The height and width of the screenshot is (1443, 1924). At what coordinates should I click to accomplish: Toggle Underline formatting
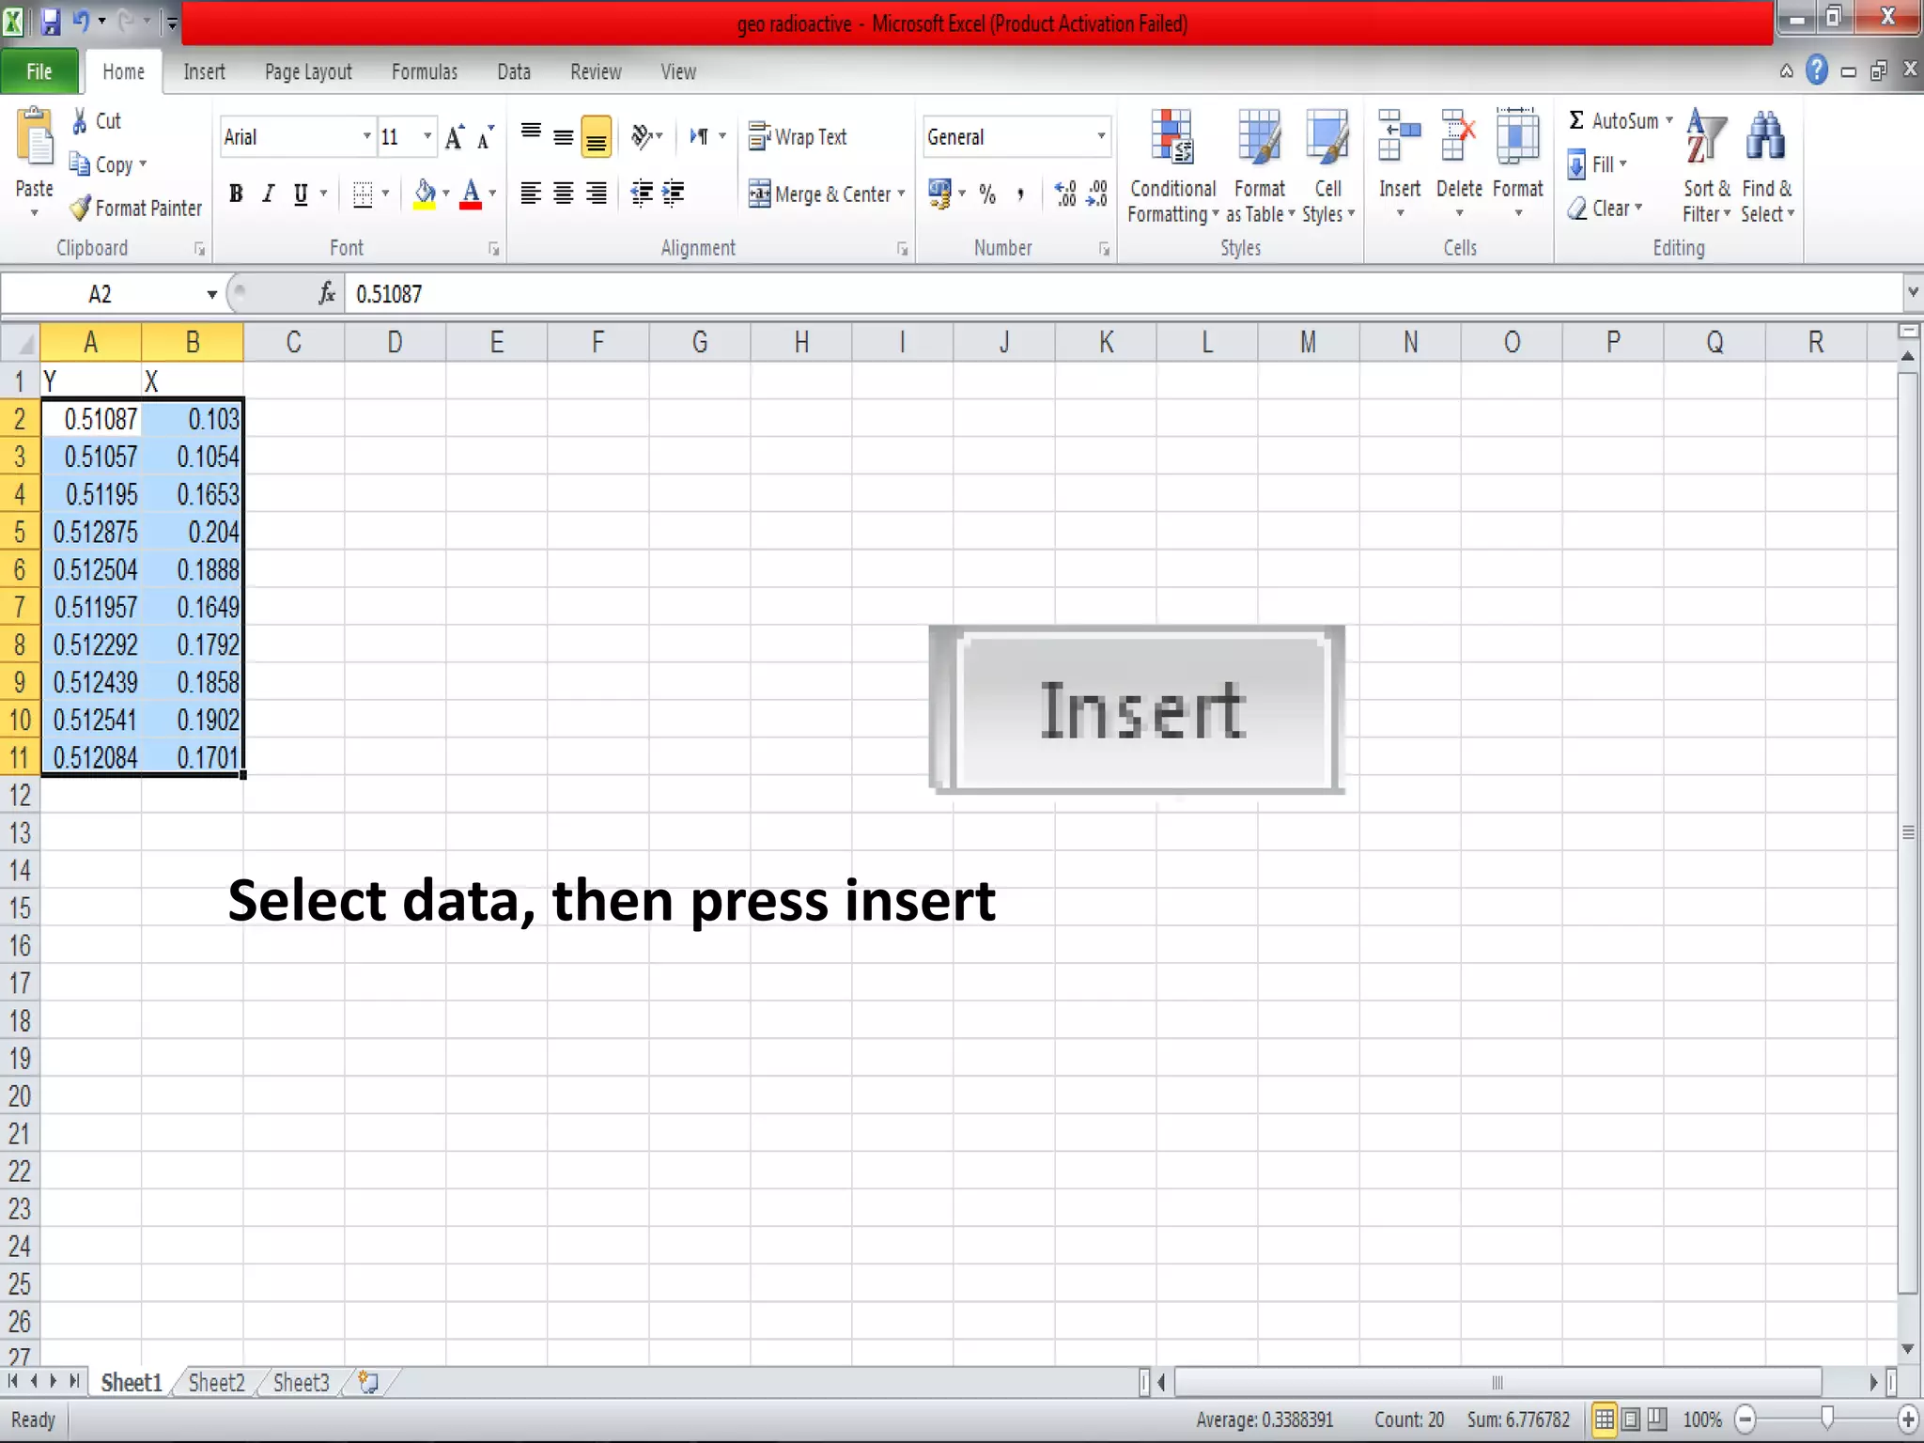[301, 194]
